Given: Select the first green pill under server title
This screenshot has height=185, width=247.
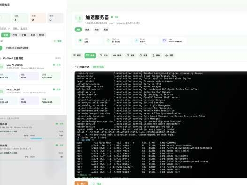Looking at the screenshot, I should 78,30.
